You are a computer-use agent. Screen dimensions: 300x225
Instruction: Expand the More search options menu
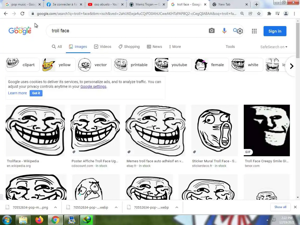coord(175,47)
